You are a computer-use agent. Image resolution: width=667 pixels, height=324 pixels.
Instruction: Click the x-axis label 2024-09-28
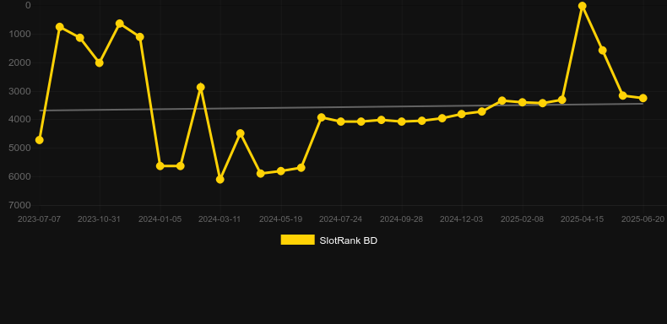tap(401, 219)
